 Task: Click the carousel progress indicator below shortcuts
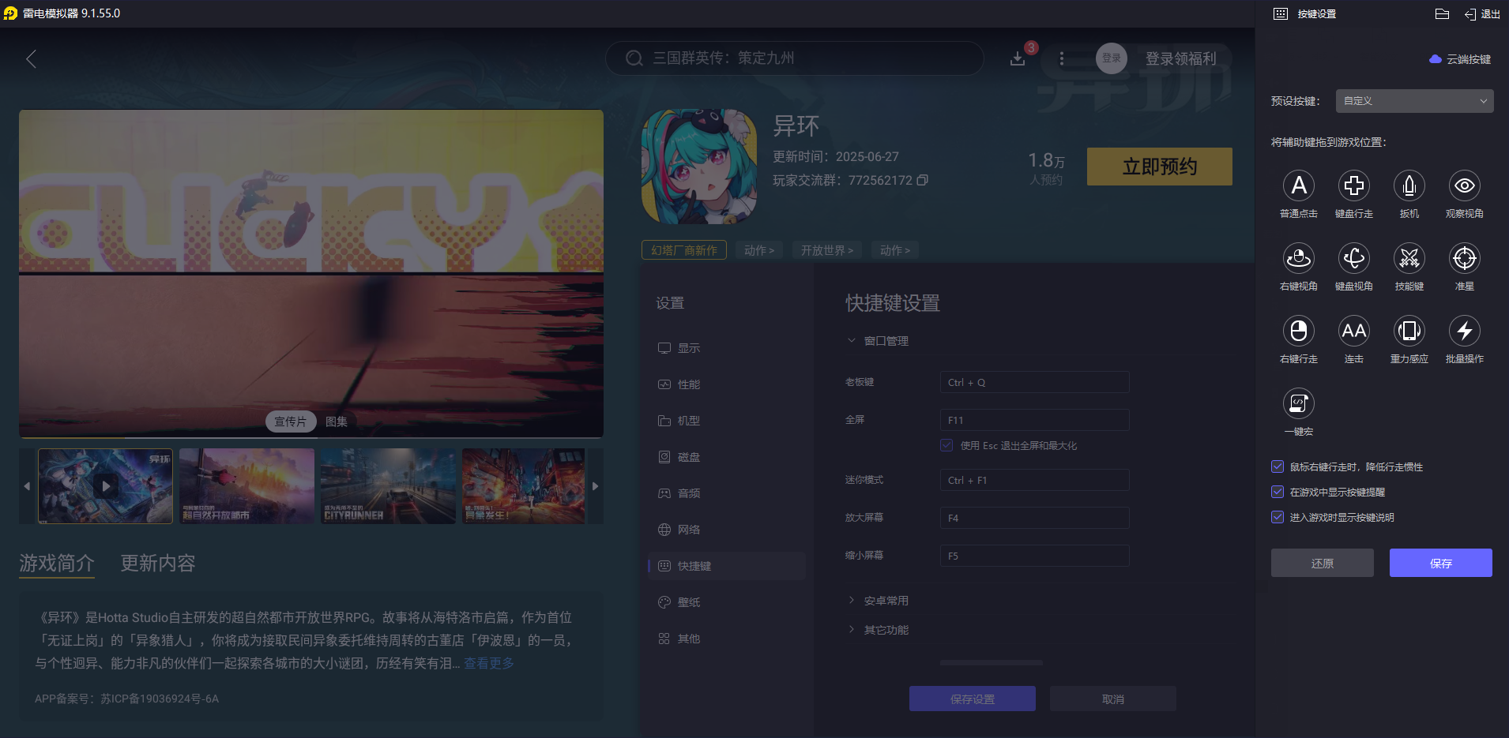click(992, 662)
